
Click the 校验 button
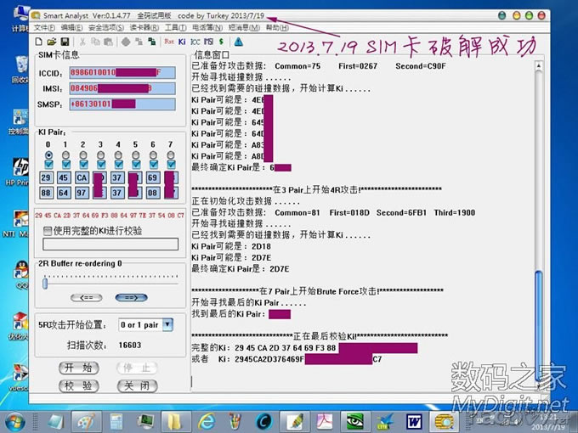tap(81, 385)
